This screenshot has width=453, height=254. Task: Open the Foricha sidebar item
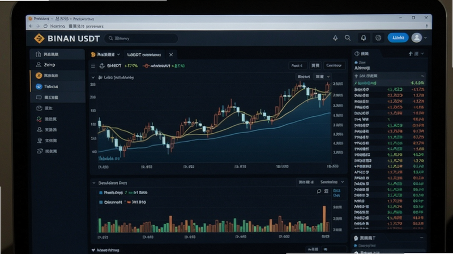[57, 86]
